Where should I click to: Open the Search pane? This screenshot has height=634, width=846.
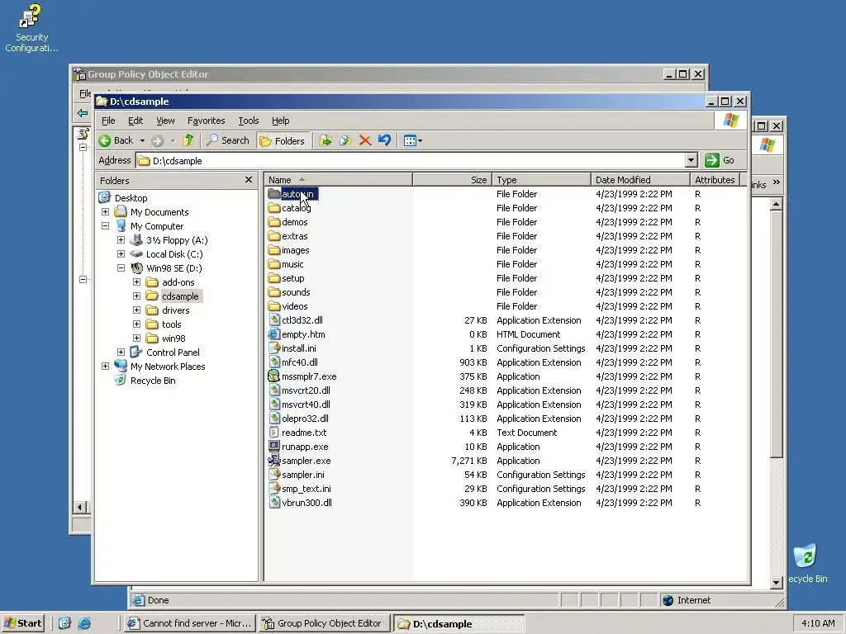pos(228,140)
